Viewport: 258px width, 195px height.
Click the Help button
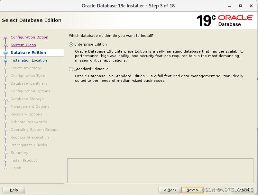coord(14,190)
